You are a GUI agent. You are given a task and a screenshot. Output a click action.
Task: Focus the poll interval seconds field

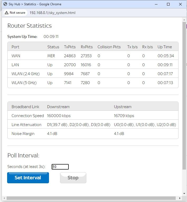60,167
